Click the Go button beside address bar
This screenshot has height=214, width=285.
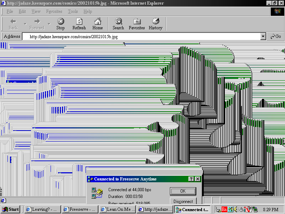[276, 36]
